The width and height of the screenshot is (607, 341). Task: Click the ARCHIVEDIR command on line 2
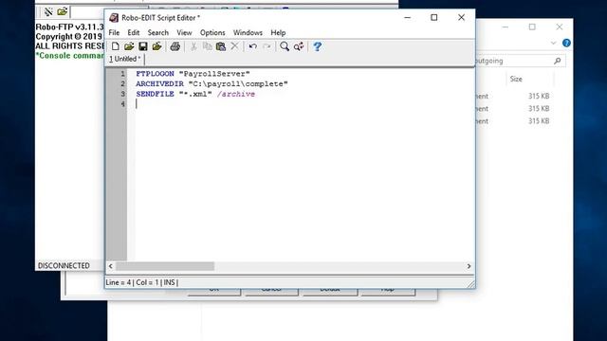click(159, 83)
